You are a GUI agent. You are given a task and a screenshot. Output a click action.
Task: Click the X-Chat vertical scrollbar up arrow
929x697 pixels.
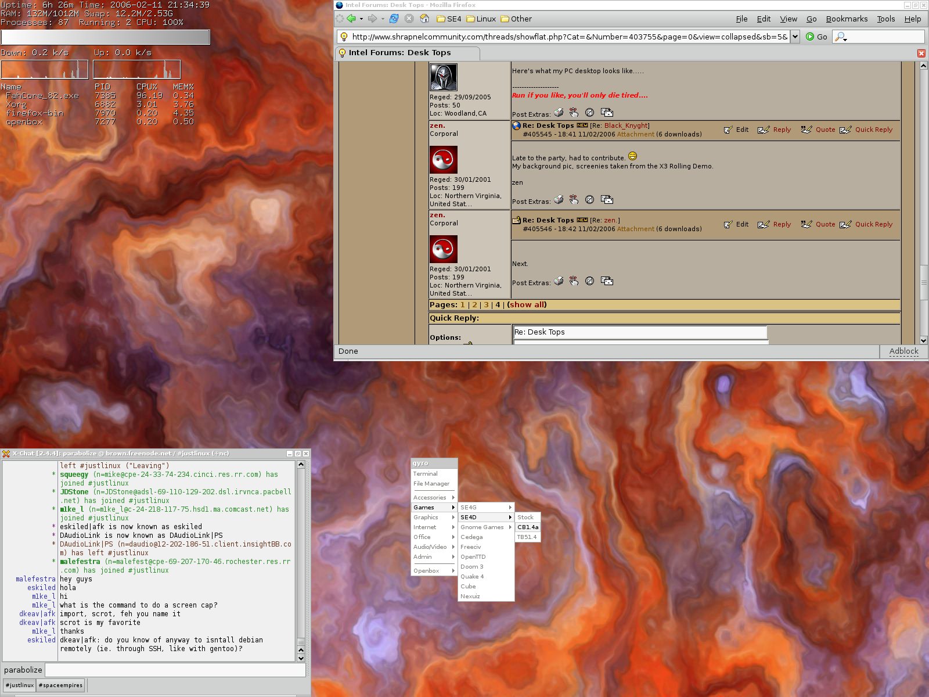[x=301, y=465]
